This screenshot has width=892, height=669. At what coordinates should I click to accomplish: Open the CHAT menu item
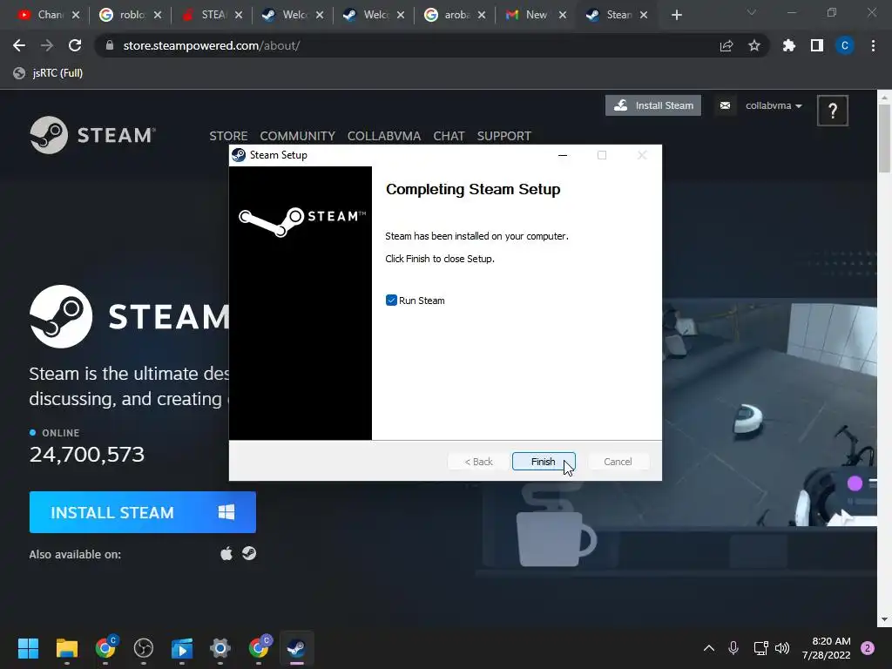(449, 136)
